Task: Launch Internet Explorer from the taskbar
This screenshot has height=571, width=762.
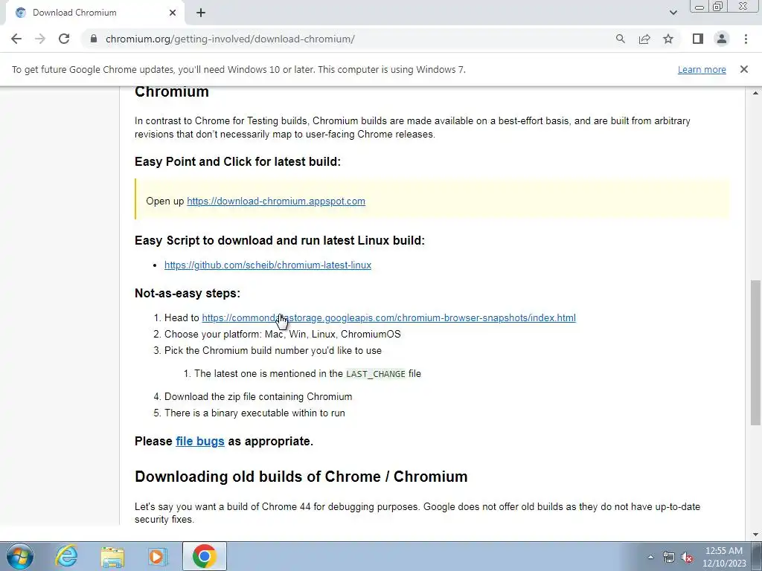Action: (66, 556)
